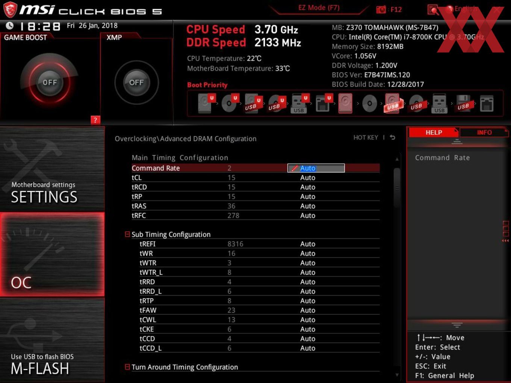Open the tWR Auto setting
This screenshot has height=383, width=511.
pos(308,253)
